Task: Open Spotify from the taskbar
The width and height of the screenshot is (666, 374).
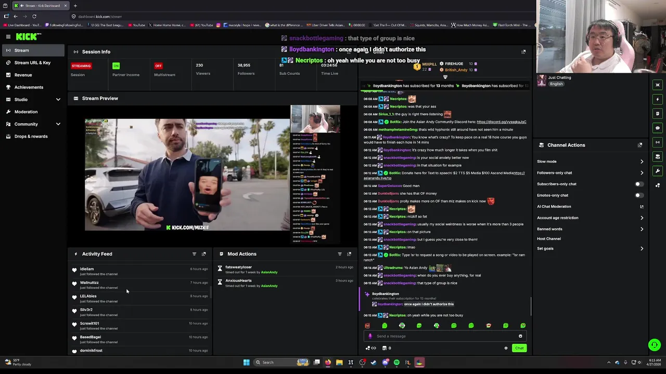Action: pos(396,363)
